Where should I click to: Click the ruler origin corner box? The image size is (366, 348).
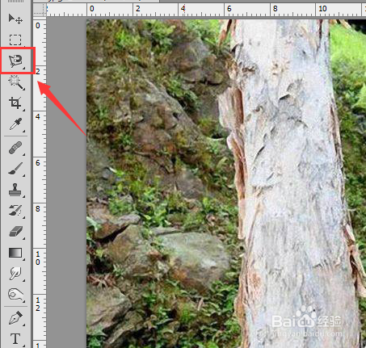[x=40, y=10]
